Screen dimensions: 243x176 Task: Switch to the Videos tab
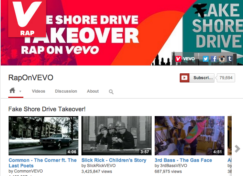click(38, 91)
